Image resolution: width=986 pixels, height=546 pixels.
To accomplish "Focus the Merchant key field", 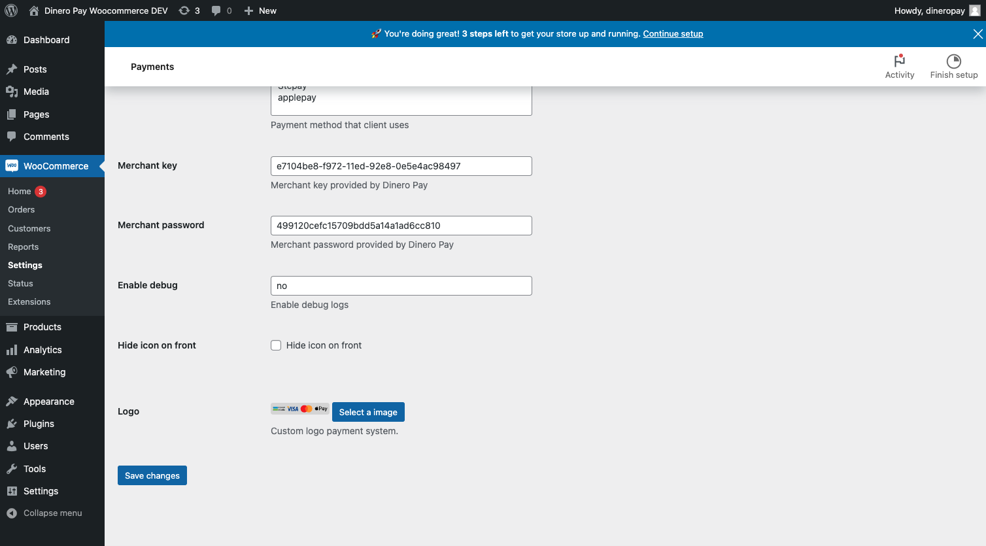I will pos(401,166).
